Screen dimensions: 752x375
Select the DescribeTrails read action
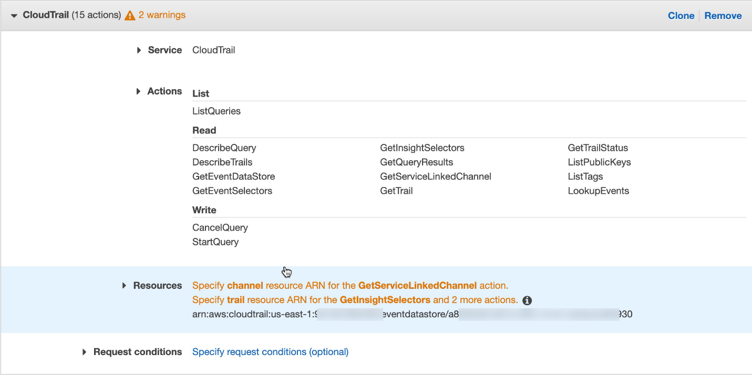tap(222, 162)
